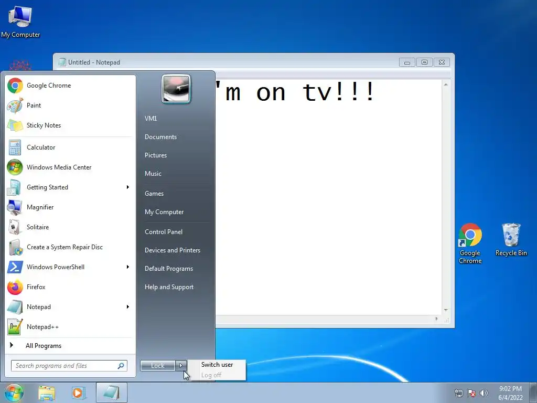Viewport: 537px width, 403px height.
Task: Open network status tray icon
Action: [458, 393]
